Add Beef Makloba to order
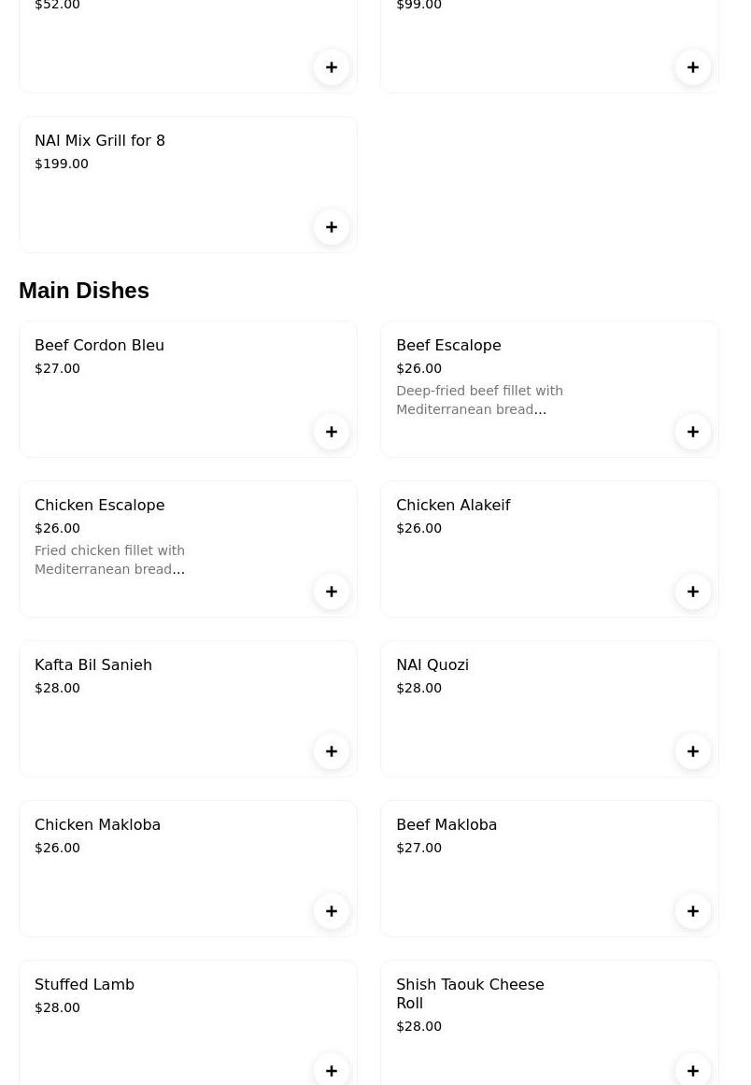The height and width of the screenshot is (1085, 751). (x=693, y=911)
